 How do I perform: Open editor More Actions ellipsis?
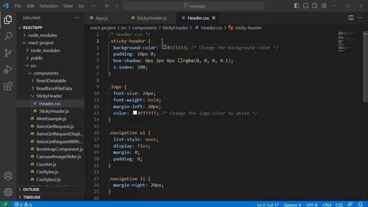pos(360,18)
